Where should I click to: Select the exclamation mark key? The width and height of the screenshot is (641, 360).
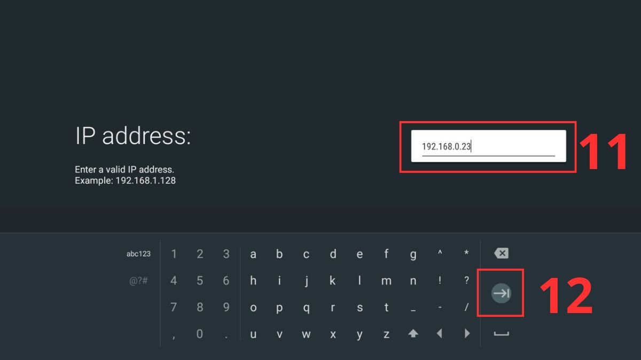point(440,281)
